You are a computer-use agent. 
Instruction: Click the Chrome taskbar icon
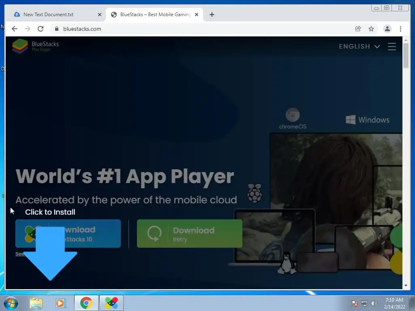pyautogui.click(x=86, y=303)
